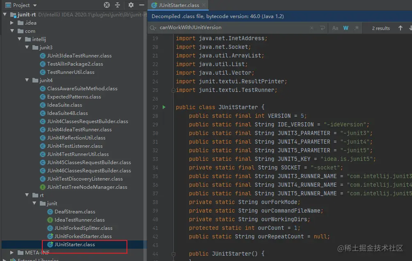Click 'JUnitStarter' class name in code
The width and height of the screenshot is (412, 261).
click(238, 107)
